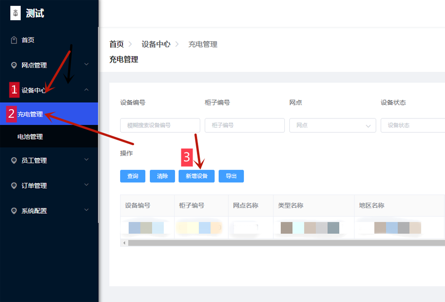Select the pin icon next to 员工管理
This screenshot has height=302, width=445.
pyautogui.click(x=13, y=160)
